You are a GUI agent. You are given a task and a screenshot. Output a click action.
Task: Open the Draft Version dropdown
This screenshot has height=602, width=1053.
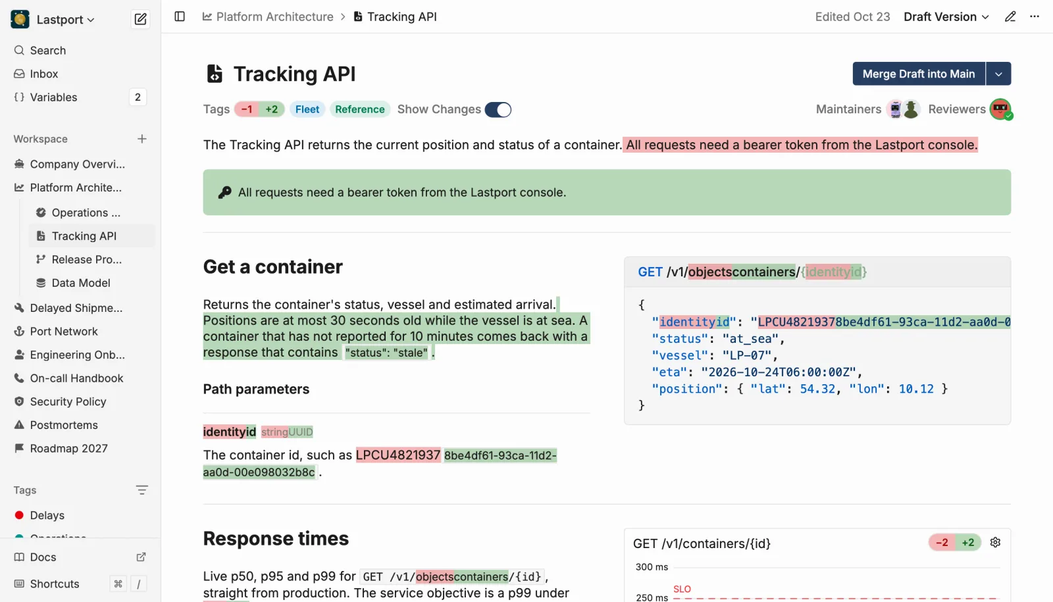click(946, 16)
